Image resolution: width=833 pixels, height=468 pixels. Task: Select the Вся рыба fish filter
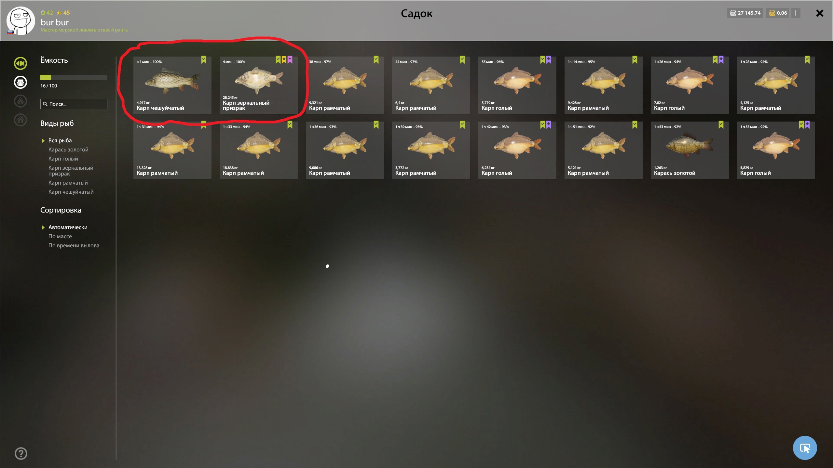pos(60,140)
